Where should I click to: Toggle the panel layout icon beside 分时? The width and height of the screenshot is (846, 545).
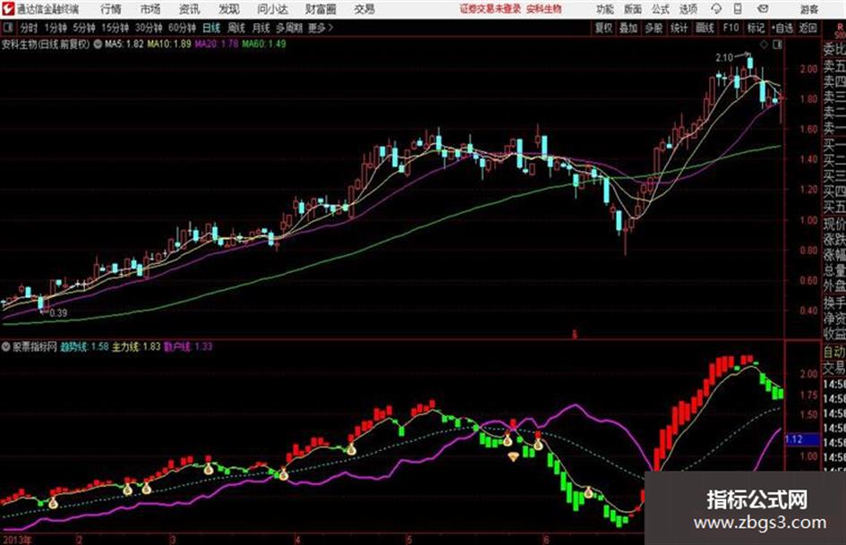click(7, 27)
